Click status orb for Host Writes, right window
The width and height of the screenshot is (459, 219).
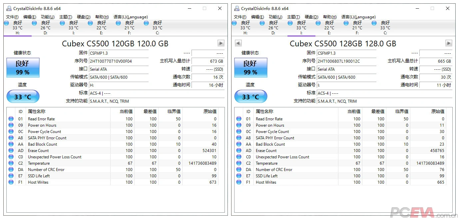239,182
